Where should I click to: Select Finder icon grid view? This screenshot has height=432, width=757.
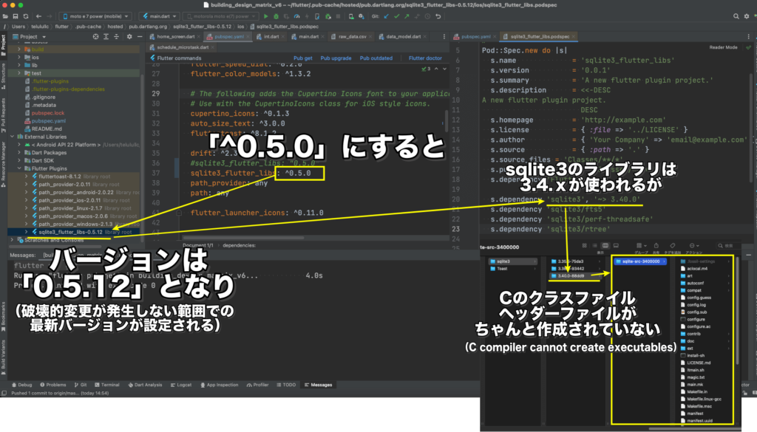[585, 246]
